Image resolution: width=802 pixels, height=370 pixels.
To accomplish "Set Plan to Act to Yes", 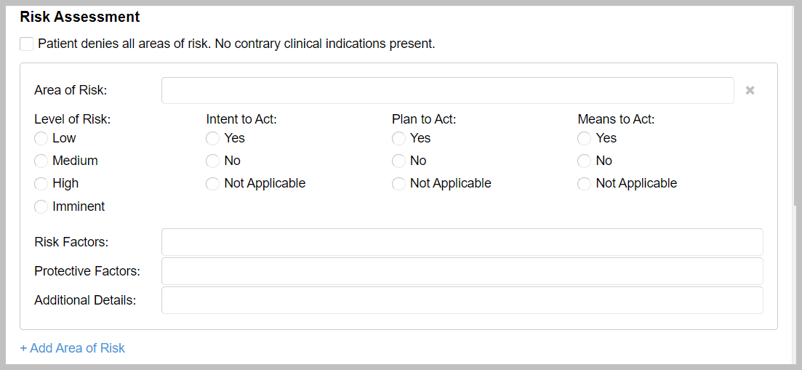I will [x=398, y=138].
